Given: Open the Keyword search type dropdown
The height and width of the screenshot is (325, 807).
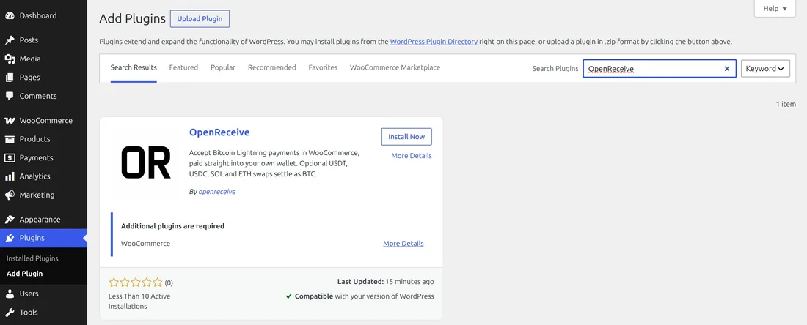Looking at the screenshot, I should tap(765, 68).
